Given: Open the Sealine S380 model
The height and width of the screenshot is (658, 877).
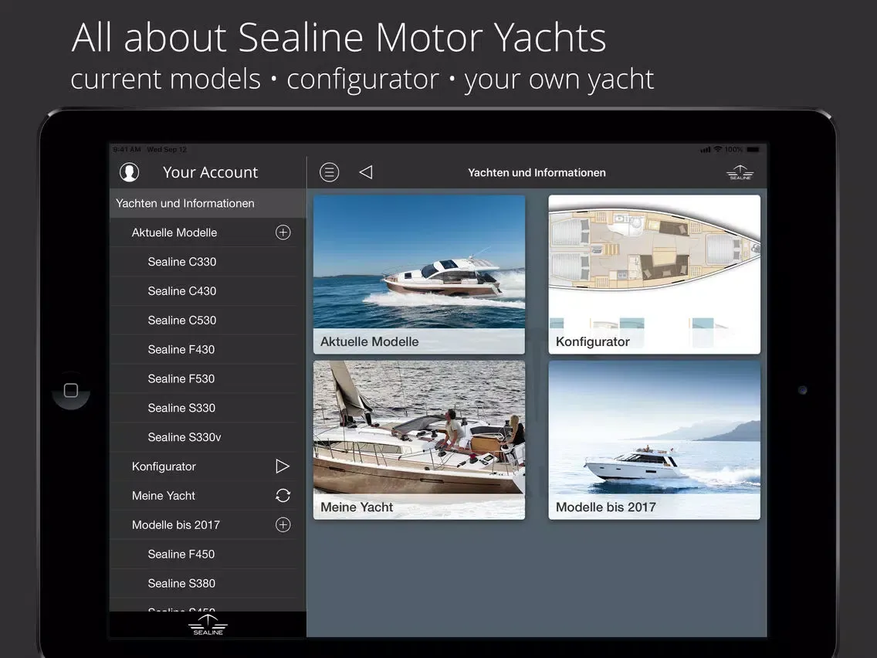Looking at the screenshot, I should [208, 583].
